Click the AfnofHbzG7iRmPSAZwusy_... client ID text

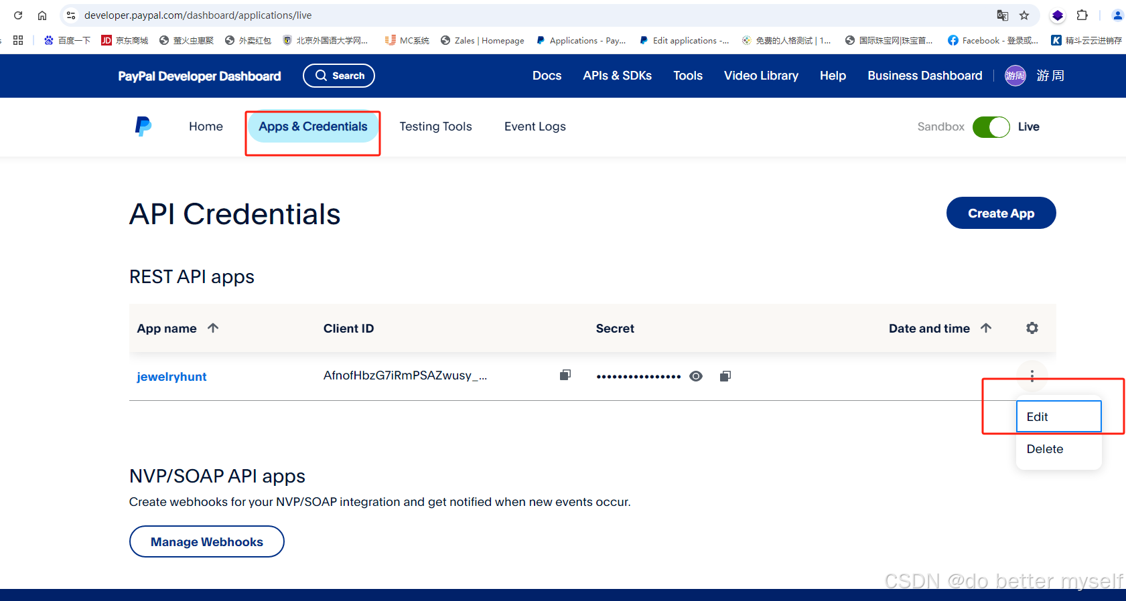tap(405, 375)
